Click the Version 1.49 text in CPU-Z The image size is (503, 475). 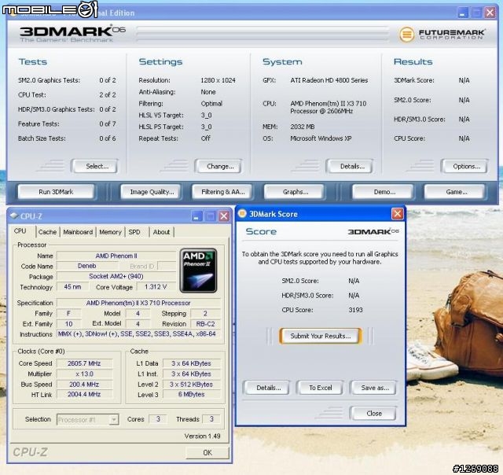[x=202, y=436]
